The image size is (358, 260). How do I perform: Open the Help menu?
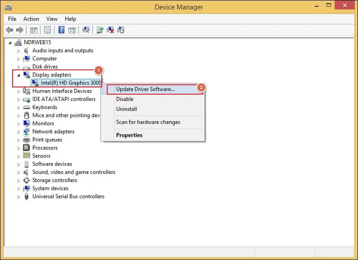[70, 19]
